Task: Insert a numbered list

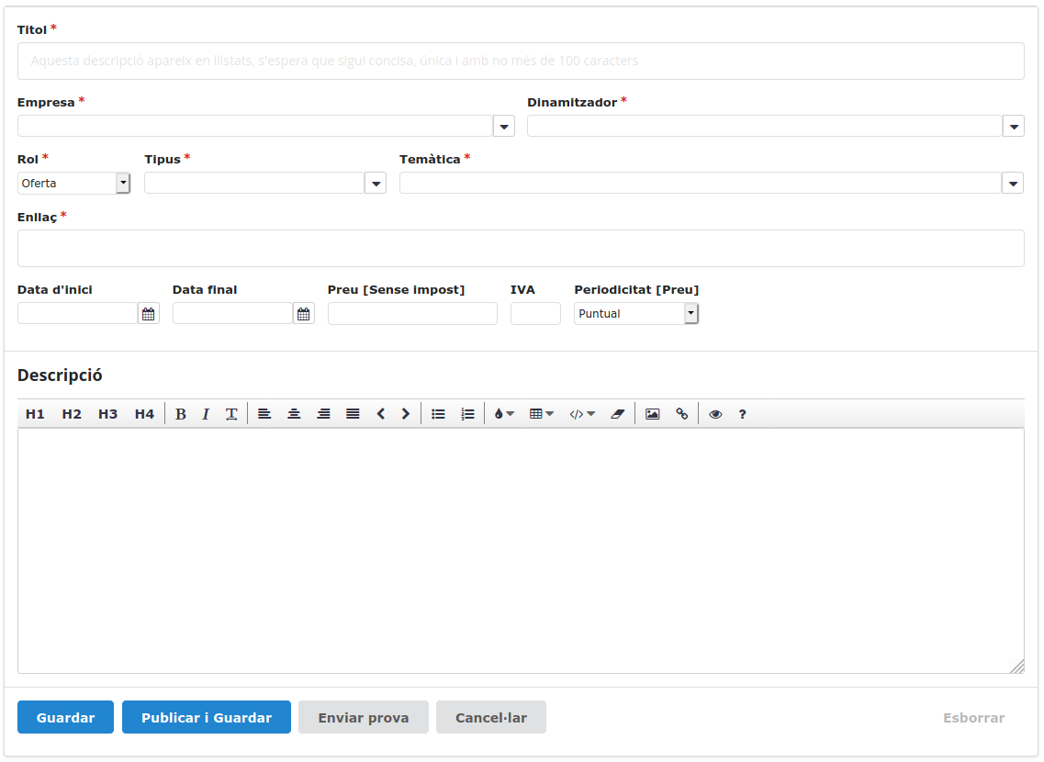Action: tap(467, 414)
